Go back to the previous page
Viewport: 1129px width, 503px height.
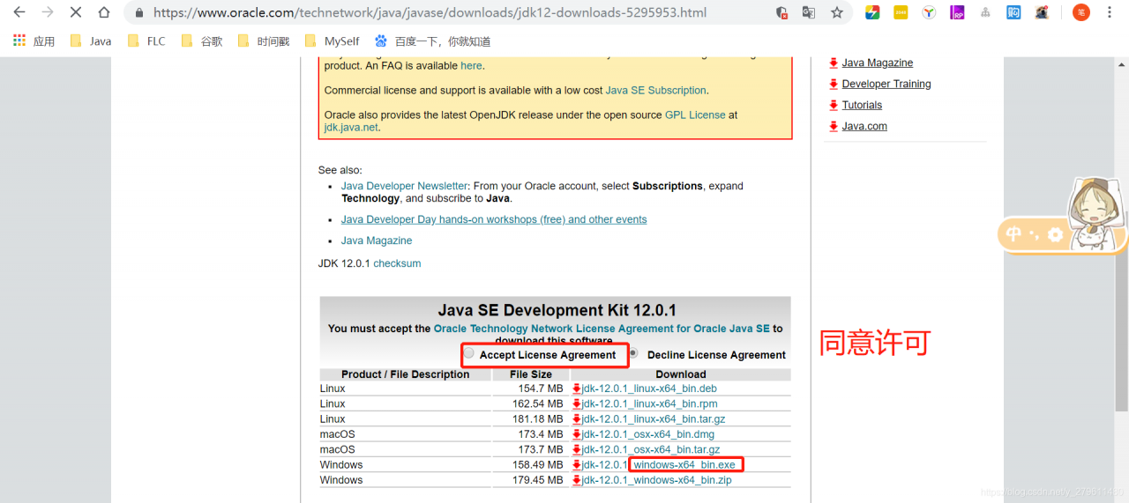click(x=19, y=12)
